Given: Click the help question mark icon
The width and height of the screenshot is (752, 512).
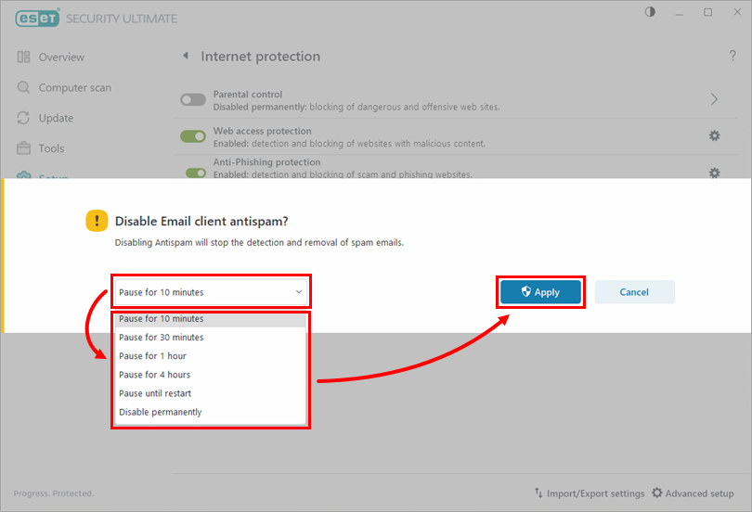Looking at the screenshot, I should click(733, 57).
